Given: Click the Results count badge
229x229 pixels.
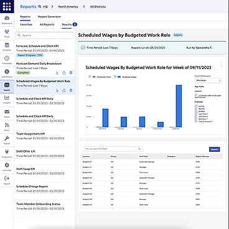Looking at the screenshot, I should tap(75, 24).
